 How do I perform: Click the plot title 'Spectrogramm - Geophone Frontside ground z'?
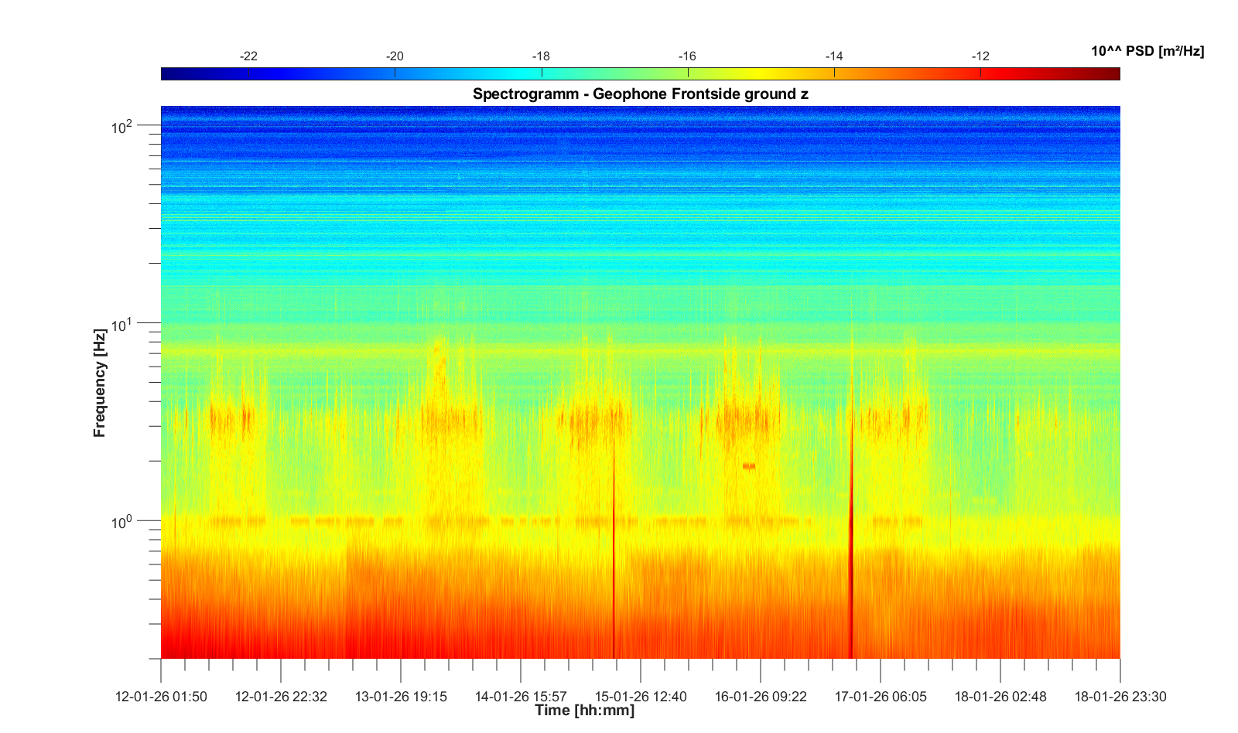(x=640, y=94)
